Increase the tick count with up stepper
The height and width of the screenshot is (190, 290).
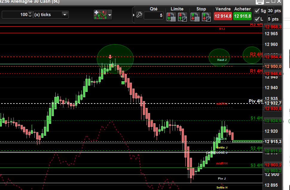coord(30,13)
